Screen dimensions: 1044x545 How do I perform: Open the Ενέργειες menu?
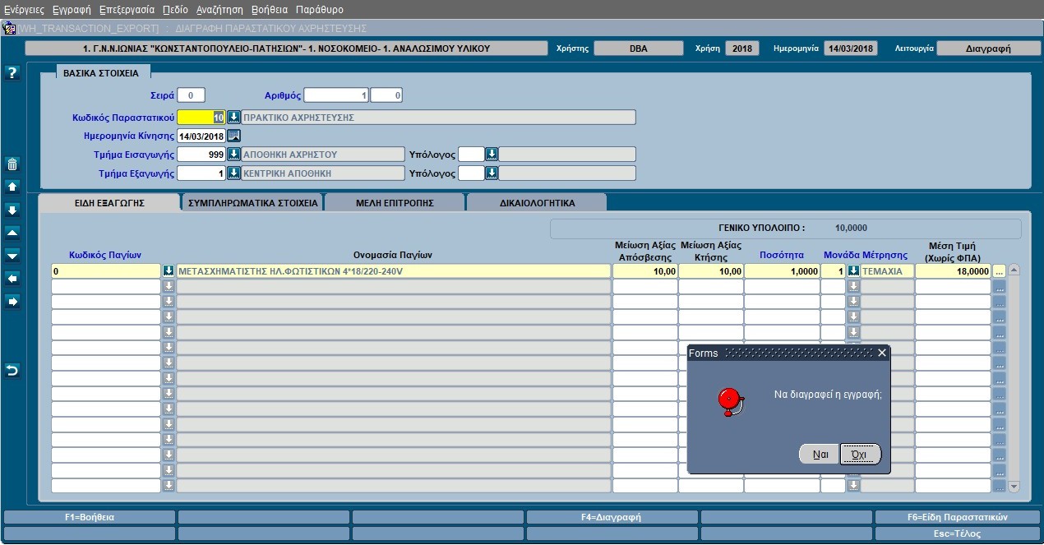24,10
